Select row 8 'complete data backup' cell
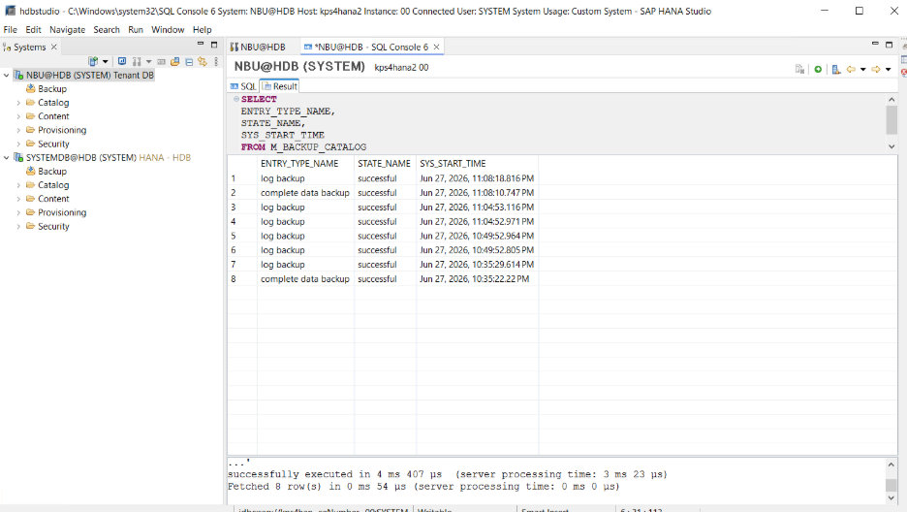This screenshot has height=512, width=907. click(x=305, y=279)
